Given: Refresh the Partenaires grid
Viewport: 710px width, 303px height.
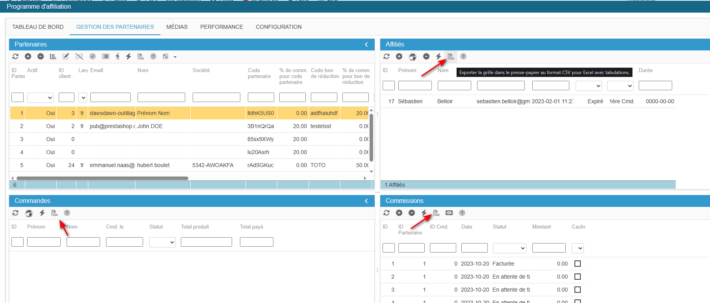Looking at the screenshot, I should pyautogui.click(x=15, y=56).
